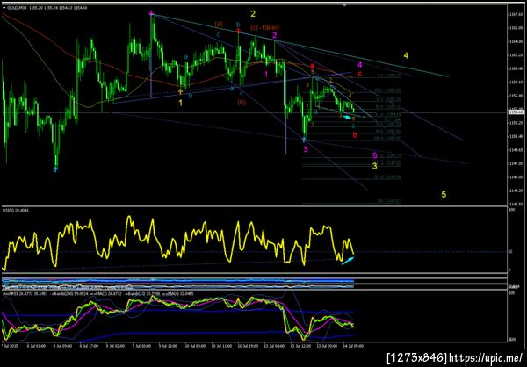This screenshot has width=527, height=367.
Task: Click the current price tag 1154.68 on the axis
Action: pyautogui.click(x=516, y=112)
